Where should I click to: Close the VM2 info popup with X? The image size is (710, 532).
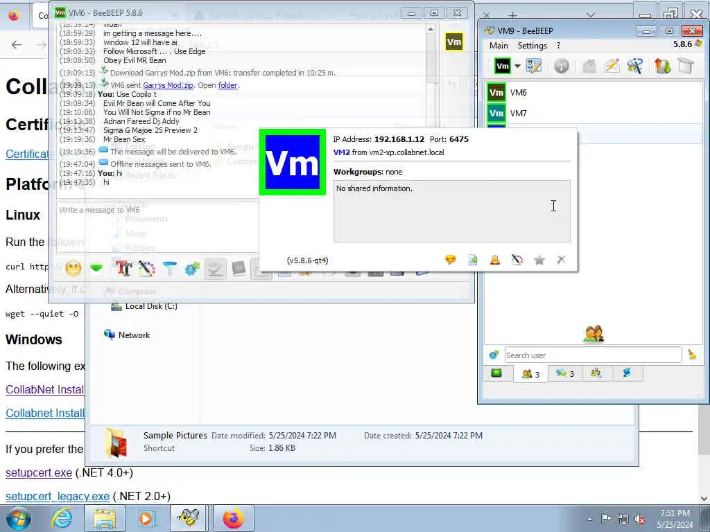click(x=562, y=260)
